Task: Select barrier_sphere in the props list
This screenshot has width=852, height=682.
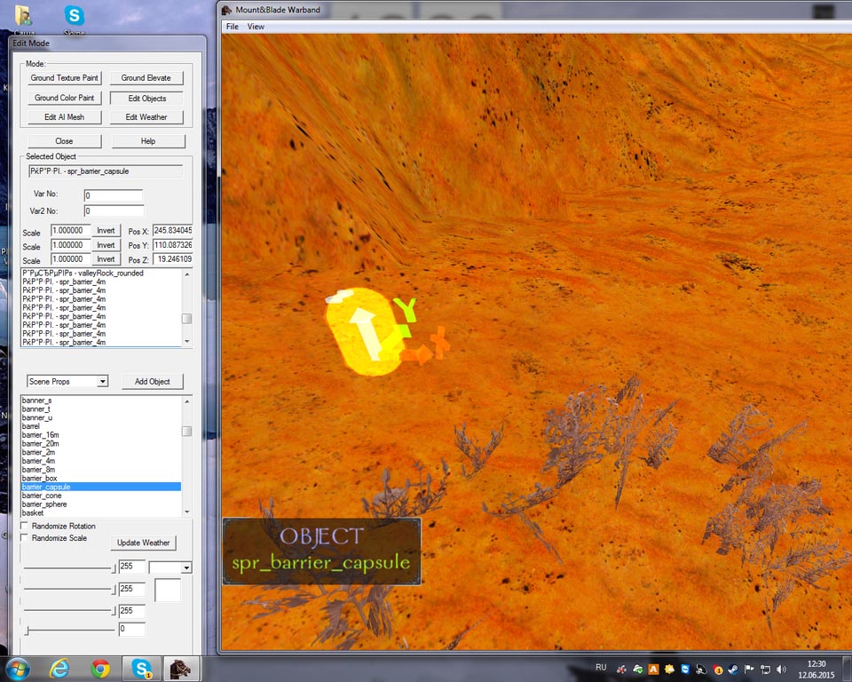Action: pyautogui.click(x=44, y=504)
